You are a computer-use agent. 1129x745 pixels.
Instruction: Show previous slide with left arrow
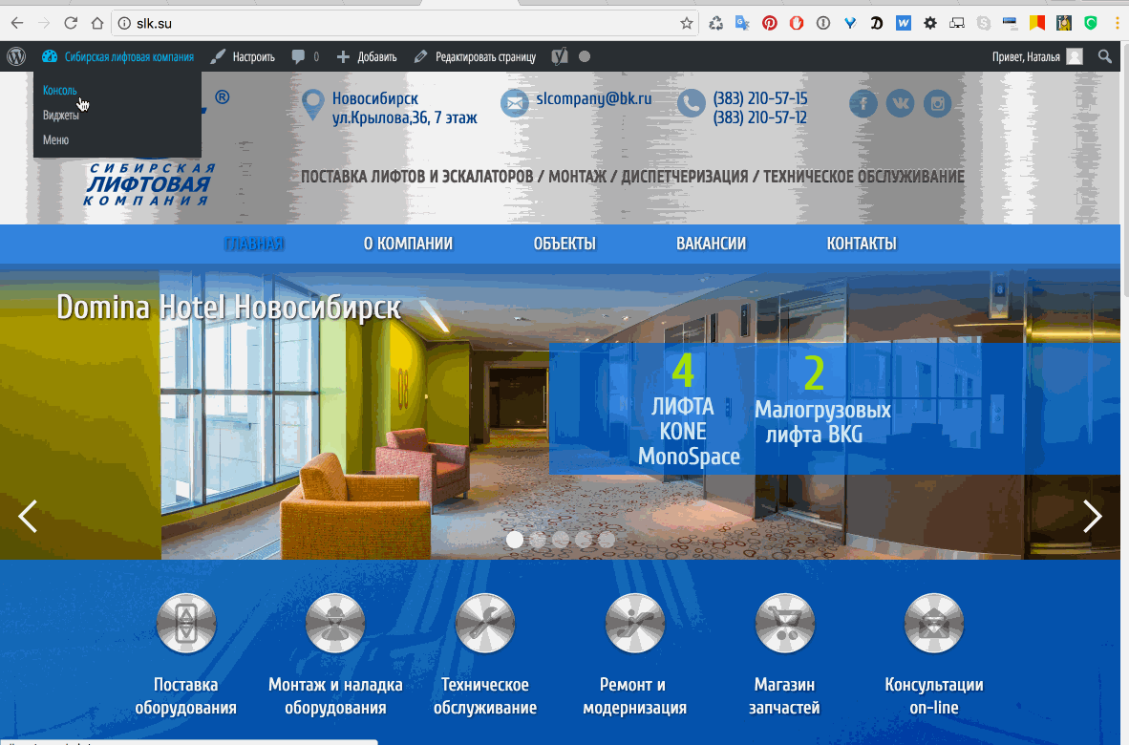tap(28, 516)
